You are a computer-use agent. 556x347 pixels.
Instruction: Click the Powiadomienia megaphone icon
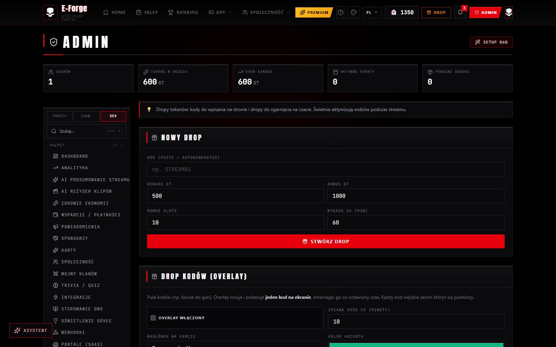(56, 227)
